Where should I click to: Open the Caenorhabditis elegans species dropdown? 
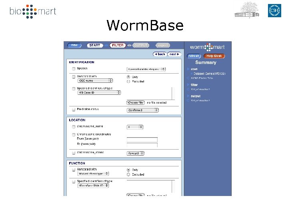pyautogui.click(x=146, y=69)
